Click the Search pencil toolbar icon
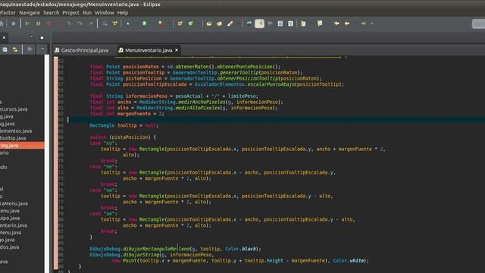The width and height of the screenshot is (485, 273). (230, 24)
